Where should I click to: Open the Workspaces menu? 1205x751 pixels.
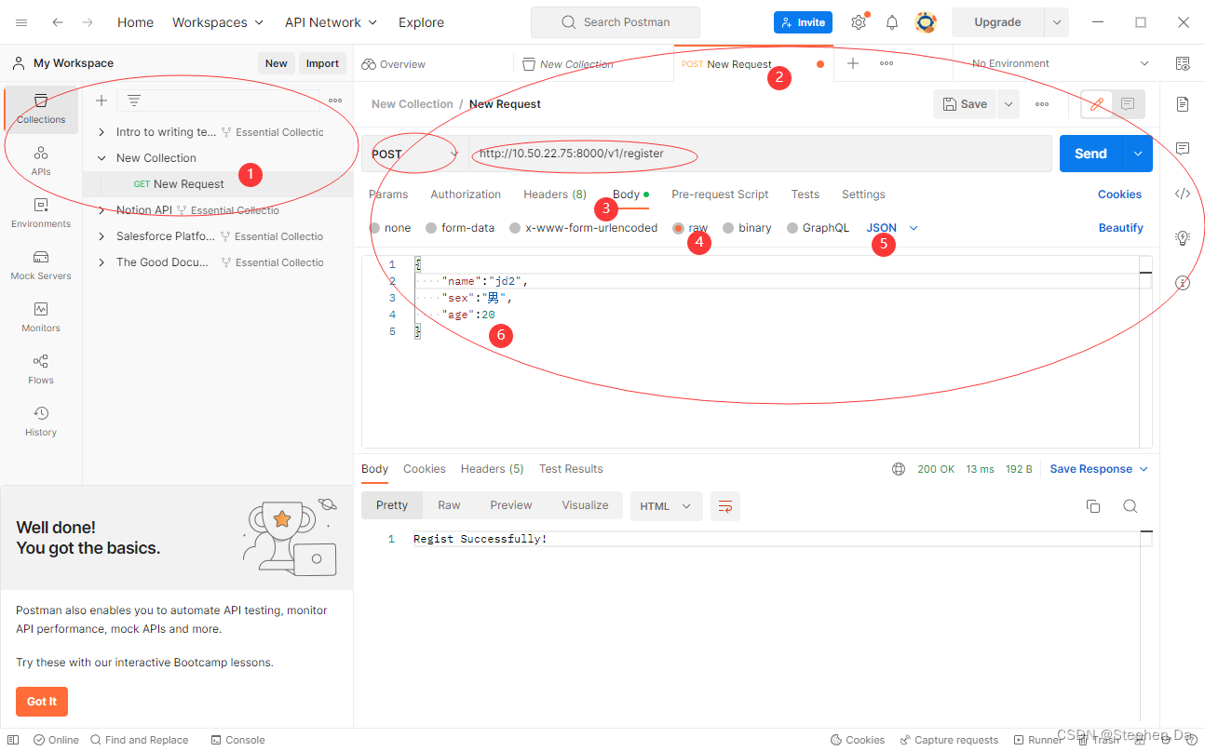point(218,22)
